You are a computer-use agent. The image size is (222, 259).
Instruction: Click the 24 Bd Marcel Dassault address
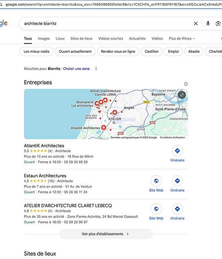click(120, 216)
